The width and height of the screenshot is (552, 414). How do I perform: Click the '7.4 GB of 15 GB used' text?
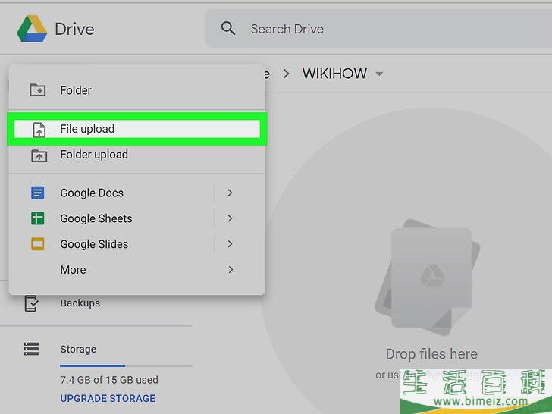point(109,380)
